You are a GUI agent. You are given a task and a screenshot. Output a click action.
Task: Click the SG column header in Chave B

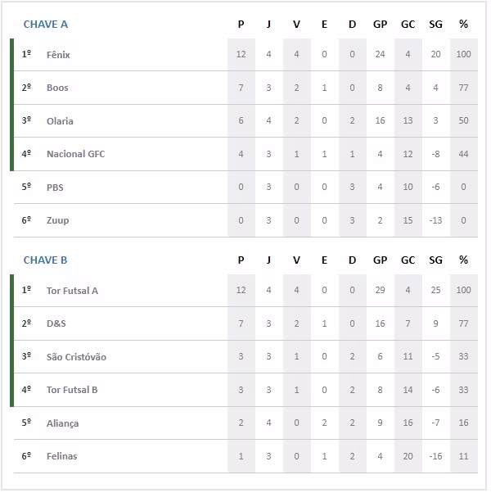pyautogui.click(x=435, y=260)
